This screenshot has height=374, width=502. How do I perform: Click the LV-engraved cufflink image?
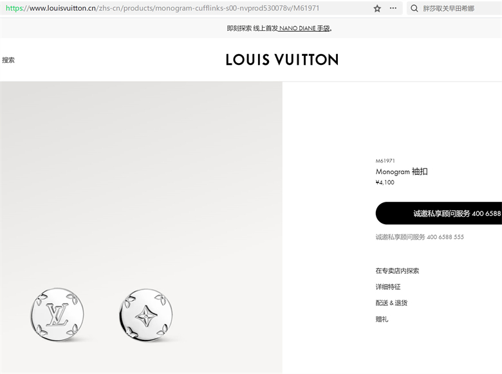[57, 314]
